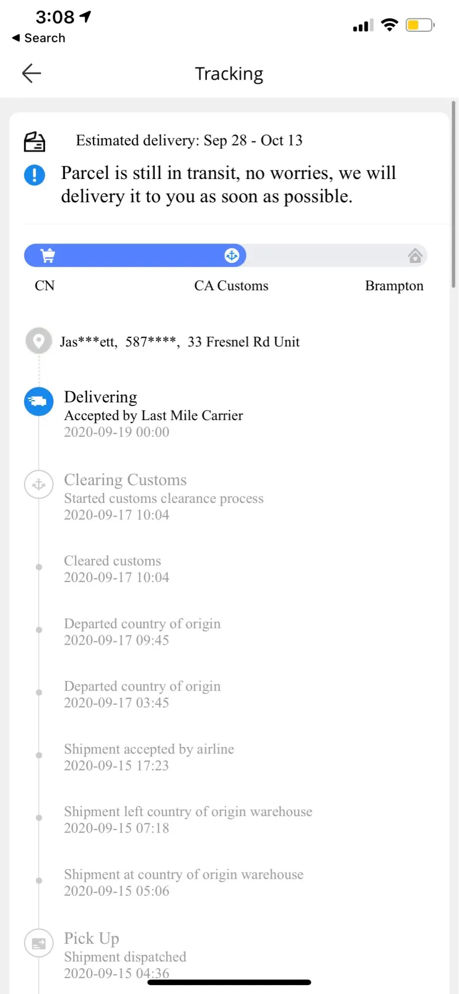Tap the back arrow icon
459x994 pixels.
click(31, 74)
